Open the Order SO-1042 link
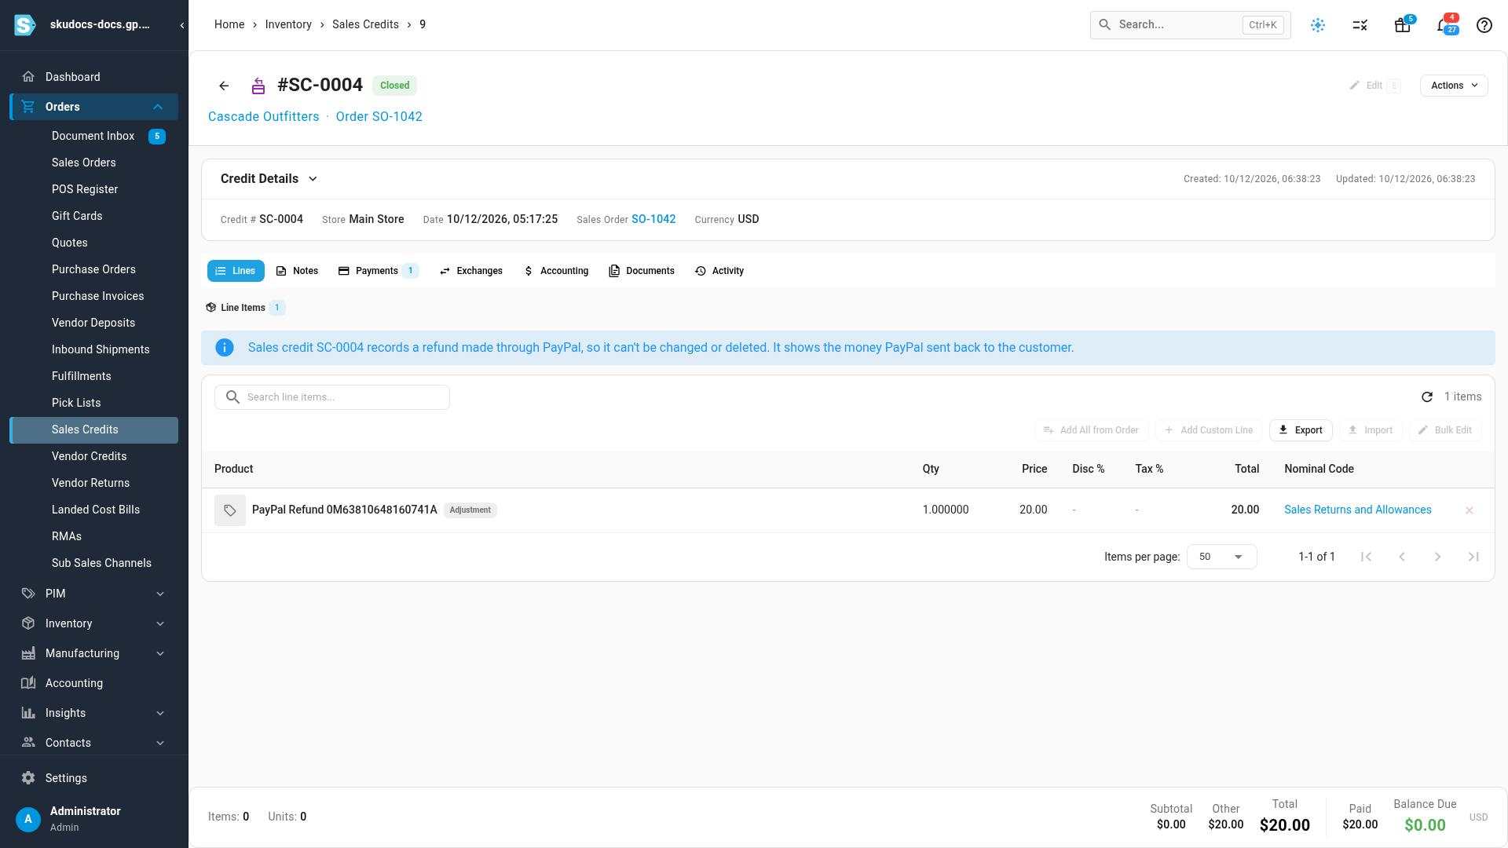The image size is (1508, 848). (x=379, y=117)
